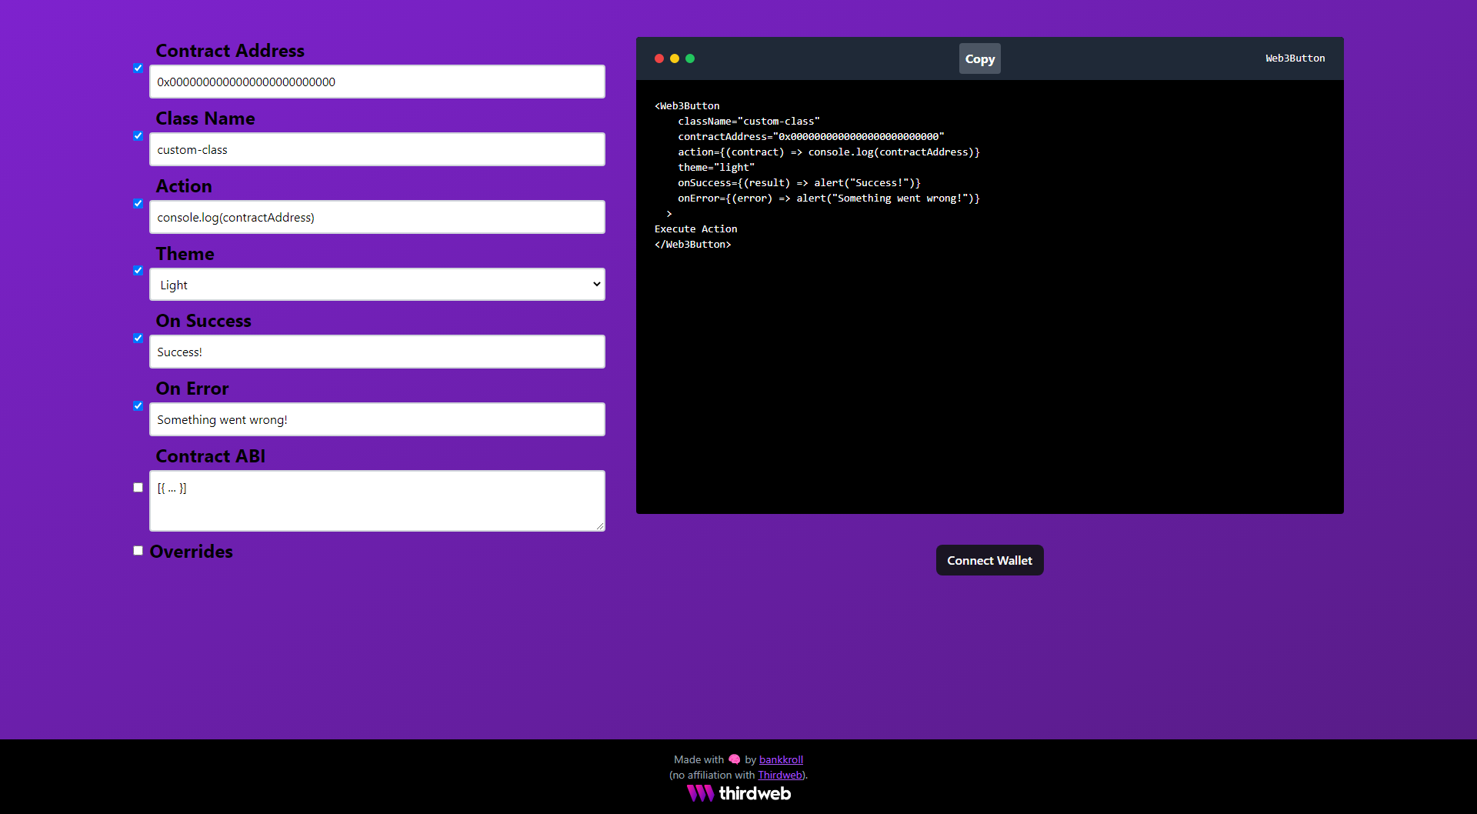Screen dimensions: 1477x814
Task: Open the bankkroll link
Action: 780,759
